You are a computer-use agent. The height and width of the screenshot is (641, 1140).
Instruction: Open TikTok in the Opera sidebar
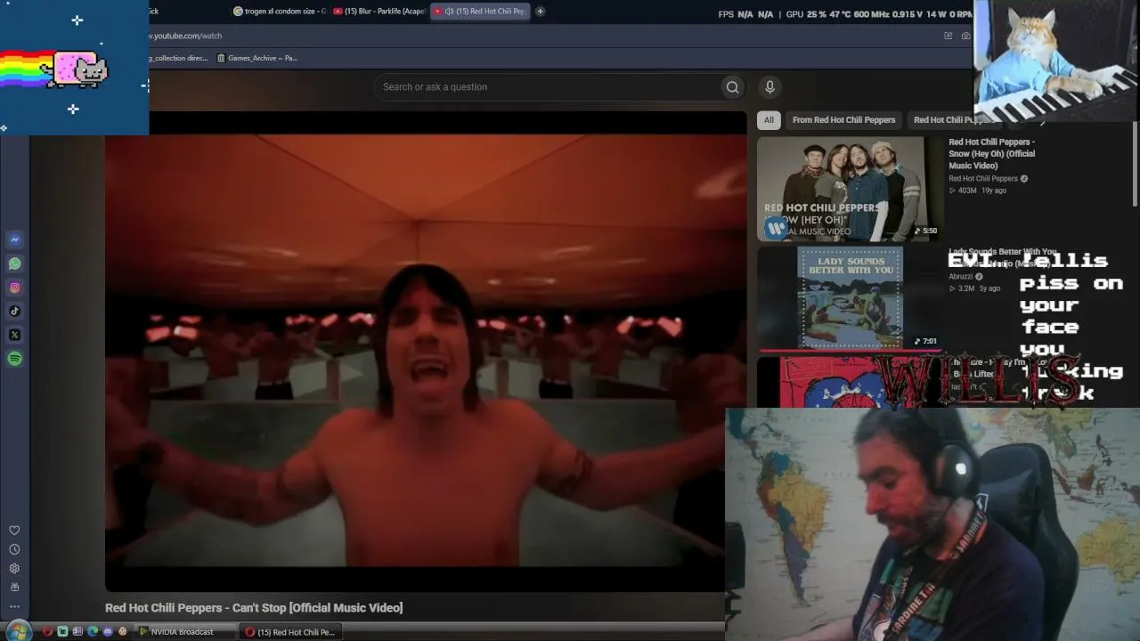[x=14, y=311]
